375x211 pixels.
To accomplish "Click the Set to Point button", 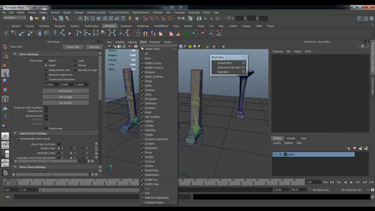I will pyautogui.click(x=65, y=91).
